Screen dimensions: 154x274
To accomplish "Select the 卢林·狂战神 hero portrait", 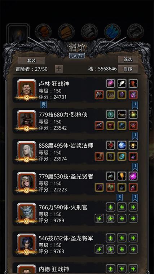I will click(26, 90).
